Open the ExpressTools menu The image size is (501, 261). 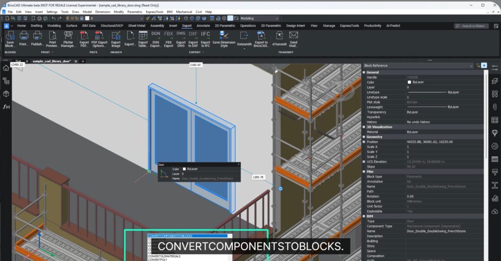click(155, 12)
